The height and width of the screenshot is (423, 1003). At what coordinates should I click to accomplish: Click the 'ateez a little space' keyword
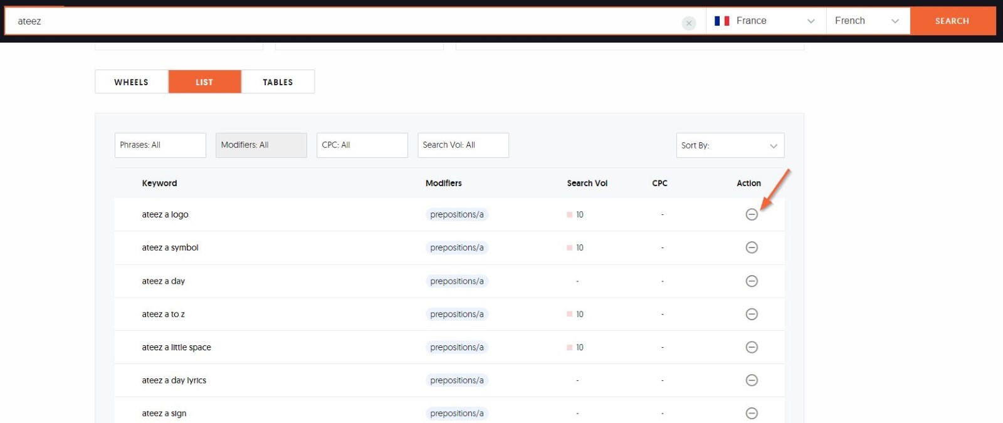[x=176, y=347]
